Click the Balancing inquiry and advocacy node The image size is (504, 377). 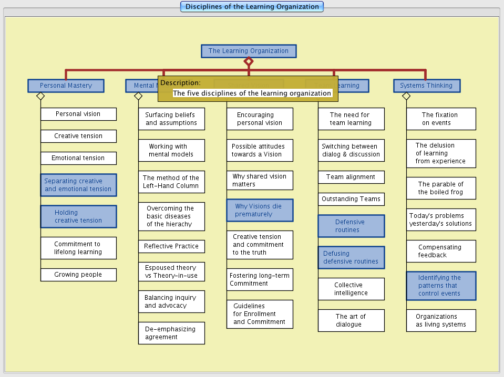pos(171,301)
